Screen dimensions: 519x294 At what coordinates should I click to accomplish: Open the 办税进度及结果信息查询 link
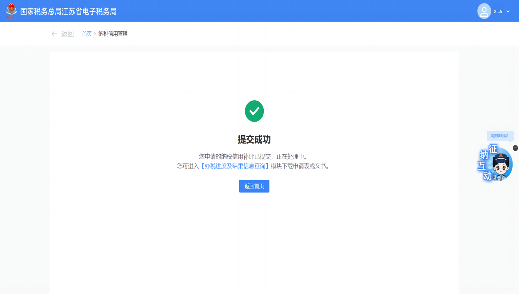coord(235,166)
